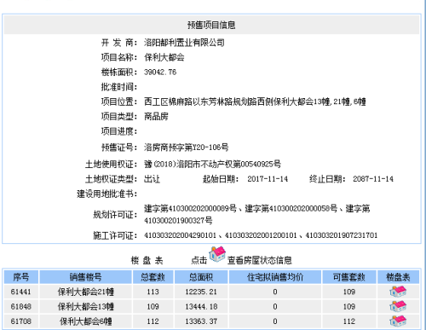
Task: Open house icon for 保利大都会13幢 row
Action: [x=398, y=306]
